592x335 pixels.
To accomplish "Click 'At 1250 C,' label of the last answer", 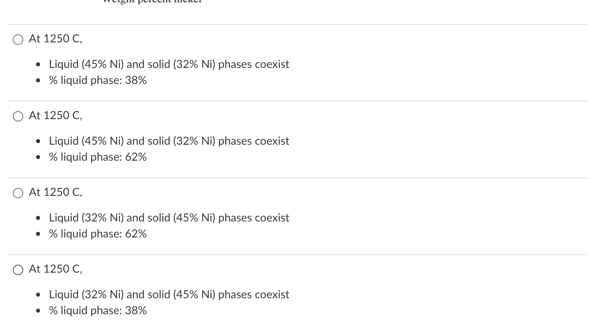I will [55, 269].
